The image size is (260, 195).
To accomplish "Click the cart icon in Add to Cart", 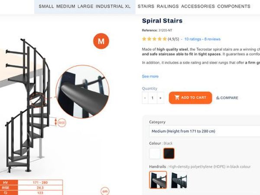I will pyautogui.click(x=177, y=97).
